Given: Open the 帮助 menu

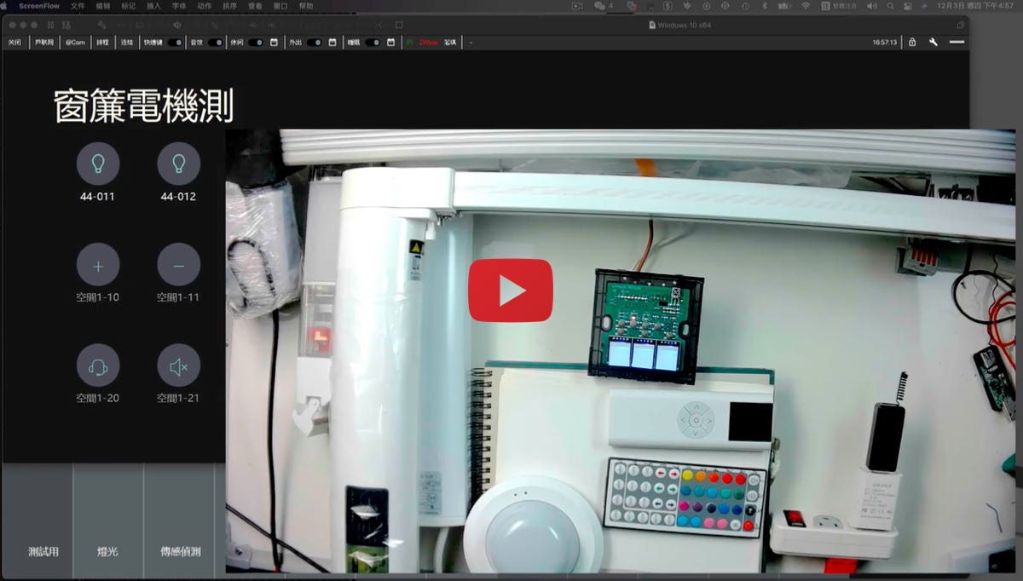Looking at the screenshot, I should pos(306,5).
